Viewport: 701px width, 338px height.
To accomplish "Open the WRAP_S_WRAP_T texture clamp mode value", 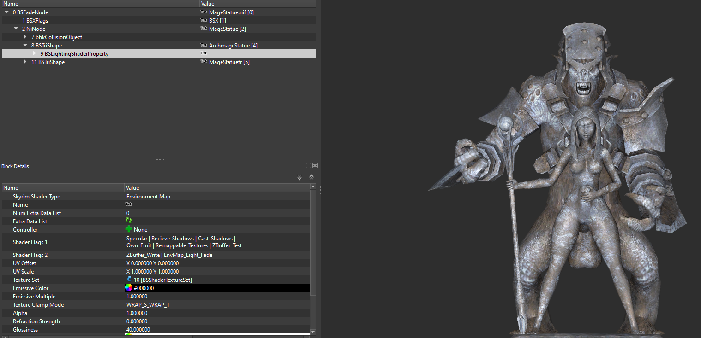I will 148,305.
